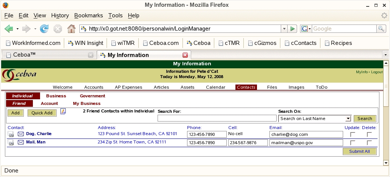Check the Update box for Dog, Charlie
This screenshot has height=177, width=390.
[353, 134]
